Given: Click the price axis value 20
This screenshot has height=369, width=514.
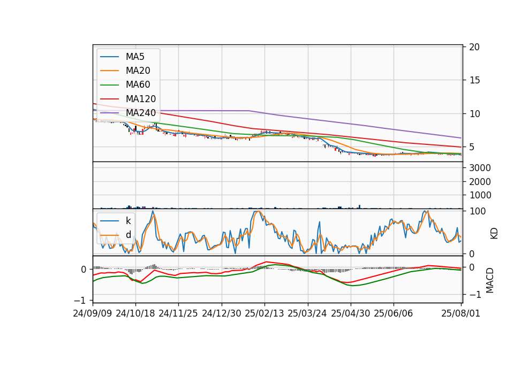Looking at the screenshot, I should (474, 47).
